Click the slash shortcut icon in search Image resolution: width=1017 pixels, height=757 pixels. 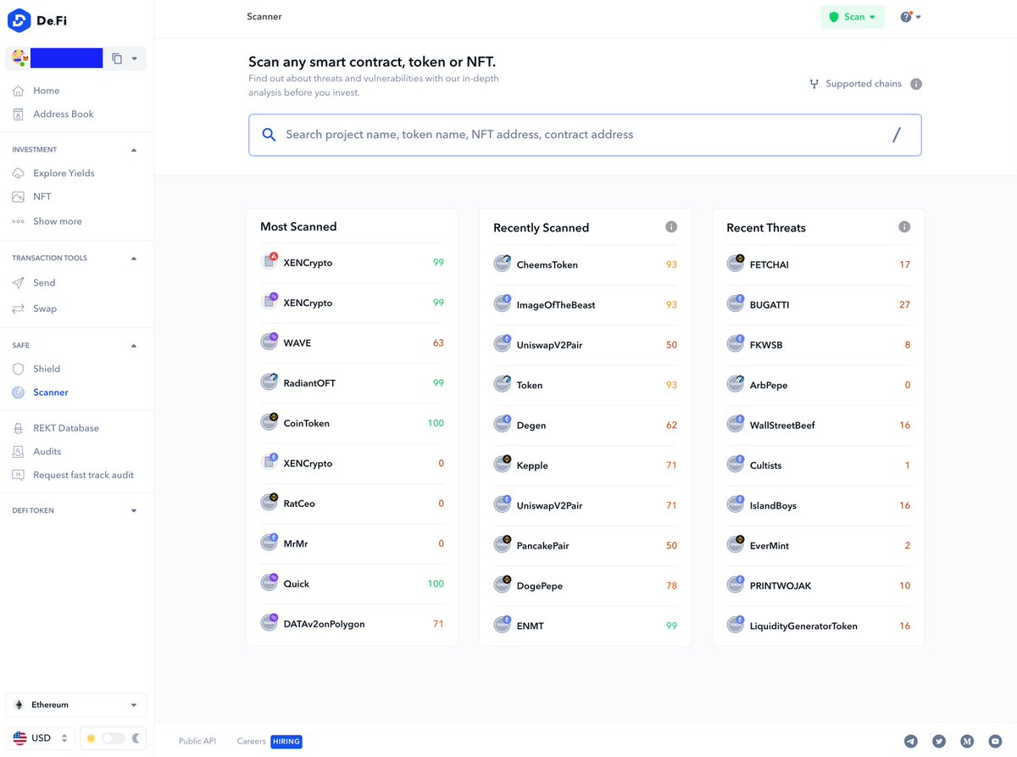(896, 135)
